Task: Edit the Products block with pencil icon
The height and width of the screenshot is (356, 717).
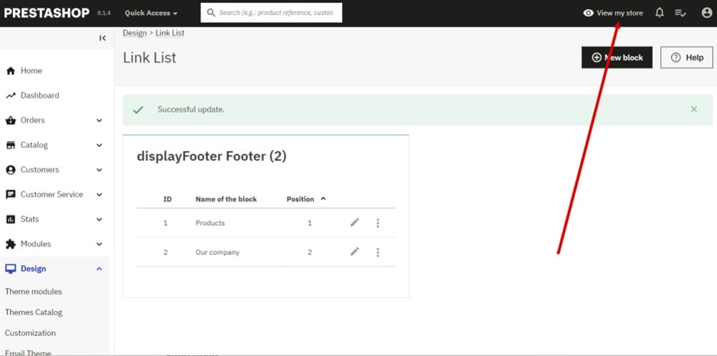Action: (x=354, y=223)
